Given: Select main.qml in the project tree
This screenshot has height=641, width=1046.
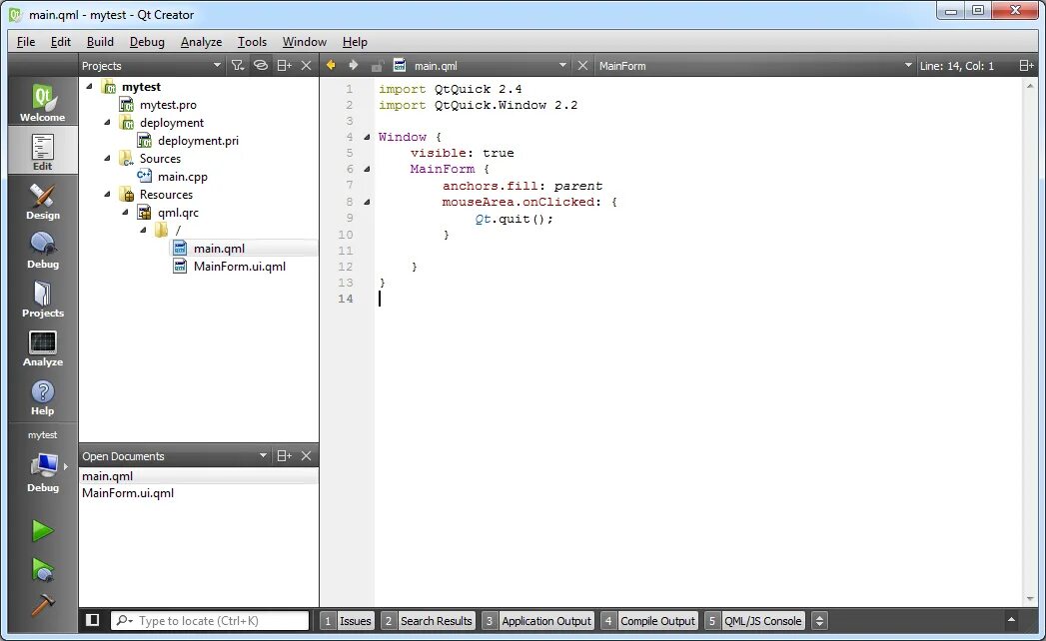Looking at the screenshot, I should coord(219,249).
